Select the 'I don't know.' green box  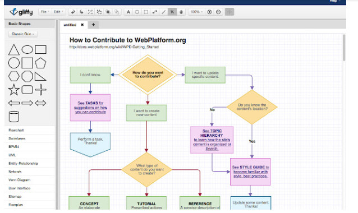click(x=90, y=75)
